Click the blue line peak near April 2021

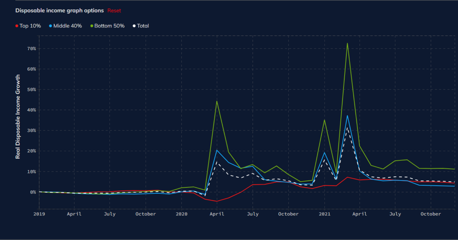(x=348, y=116)
